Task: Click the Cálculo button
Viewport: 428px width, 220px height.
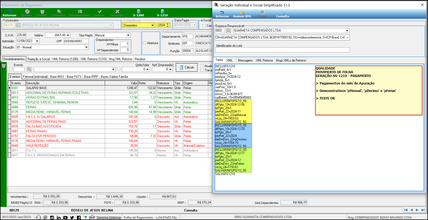Action: [187, 67]
